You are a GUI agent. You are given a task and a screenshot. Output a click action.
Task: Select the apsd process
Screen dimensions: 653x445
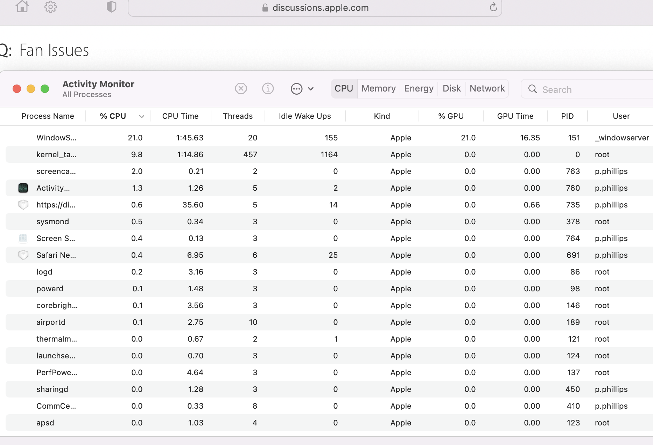click(45, 423)
